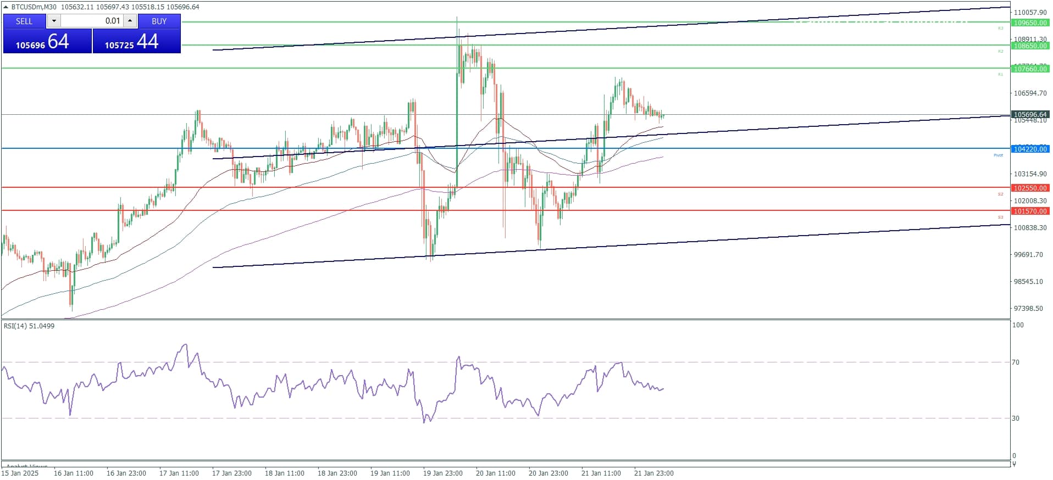Click the RSI scale value 100
Viewport: 1053px width, 480px height.
(1018, 325)
